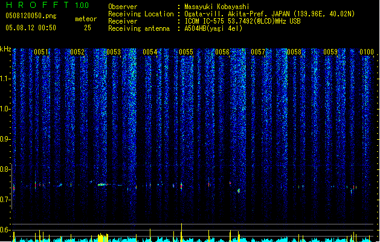Click the 1.0 kHz axis tick label
This screenshot has height=242, width=380.
click(x=5, y=109)
